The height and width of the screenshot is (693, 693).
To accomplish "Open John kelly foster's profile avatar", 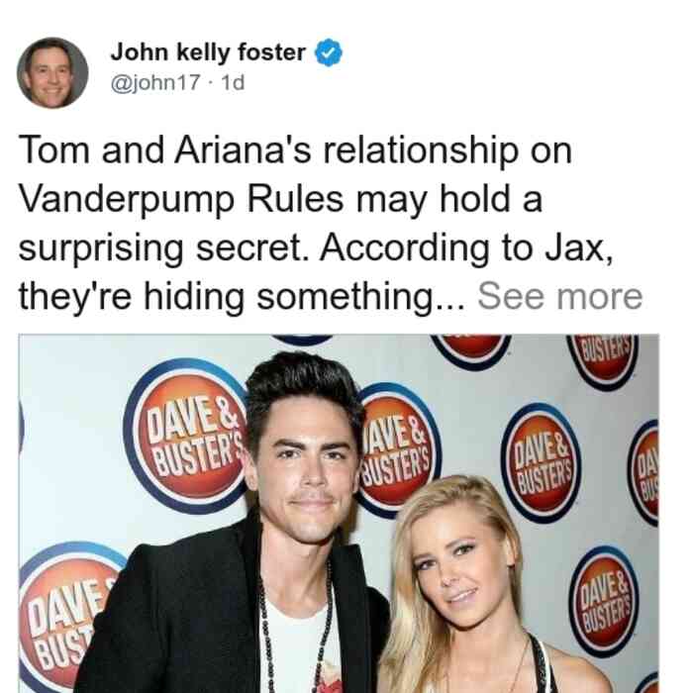I will 52,73.
